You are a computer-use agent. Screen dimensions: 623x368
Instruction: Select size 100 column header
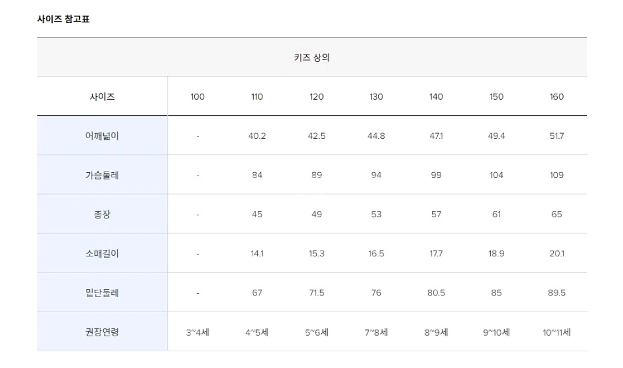point(197,97)
